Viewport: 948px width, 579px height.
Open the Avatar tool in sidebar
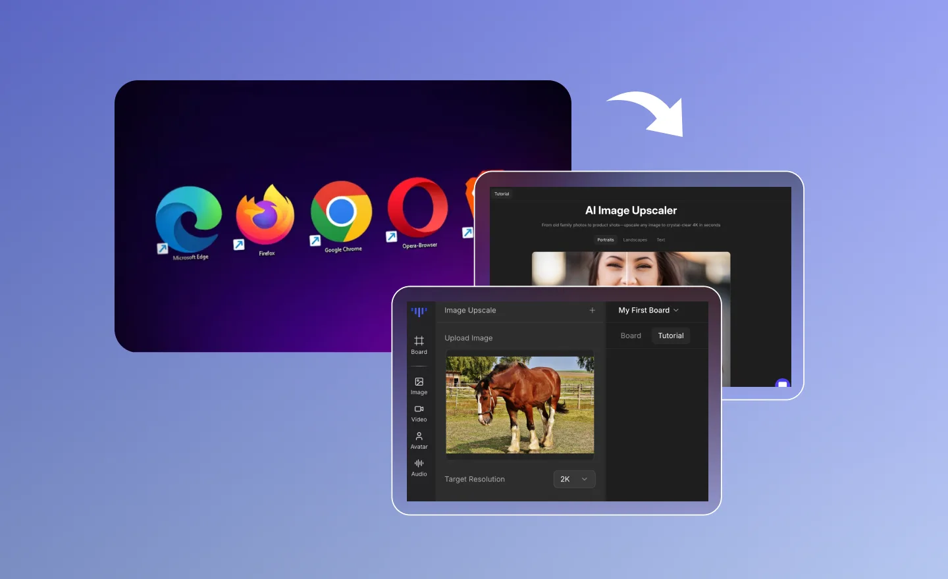click(x=419, y=440)
